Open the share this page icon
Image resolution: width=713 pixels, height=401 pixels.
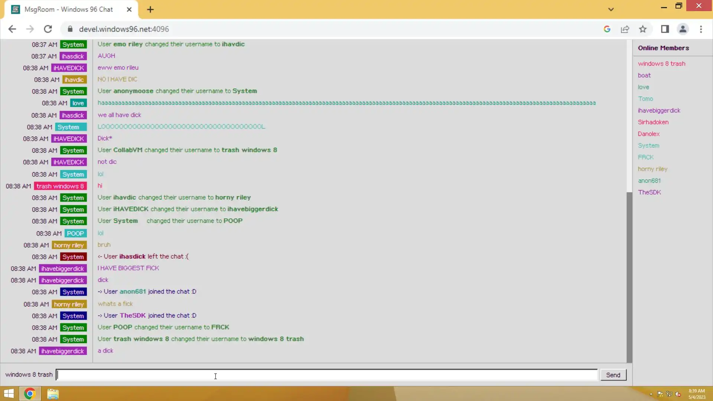[625, 29]
